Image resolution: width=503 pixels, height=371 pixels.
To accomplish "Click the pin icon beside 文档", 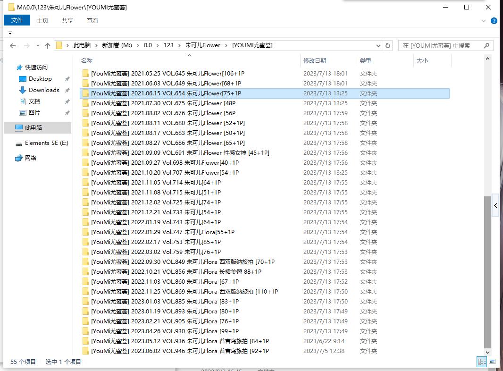I will pos(67,102).
